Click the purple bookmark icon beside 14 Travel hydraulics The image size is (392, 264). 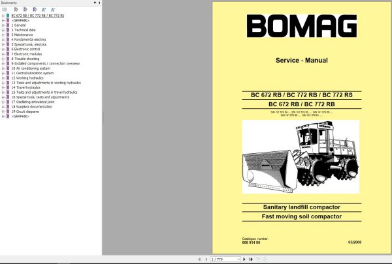click(x=8, y=87)
